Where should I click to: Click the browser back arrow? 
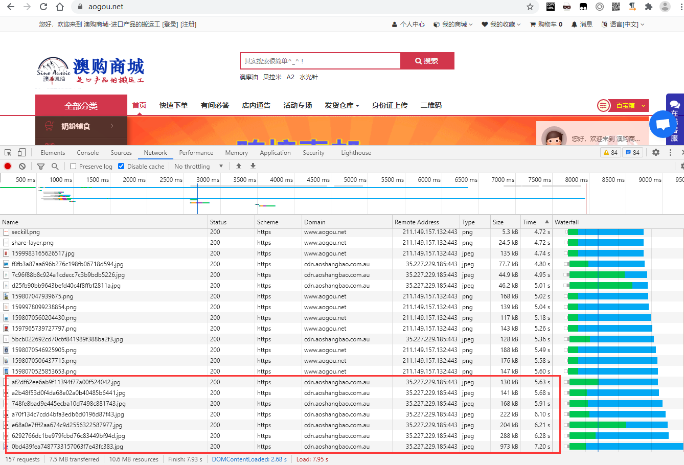point(10,7)
